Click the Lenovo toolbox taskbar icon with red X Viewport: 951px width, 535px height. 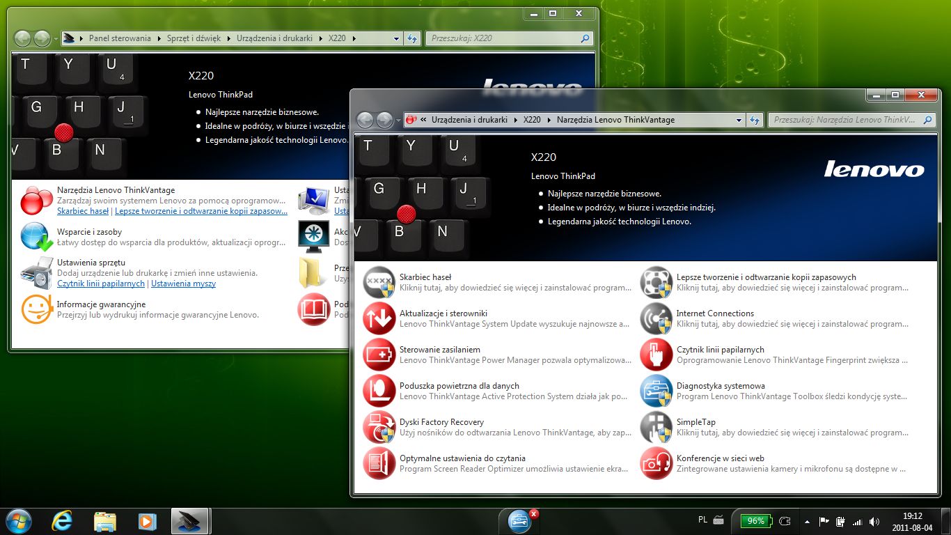click(521, 521)
